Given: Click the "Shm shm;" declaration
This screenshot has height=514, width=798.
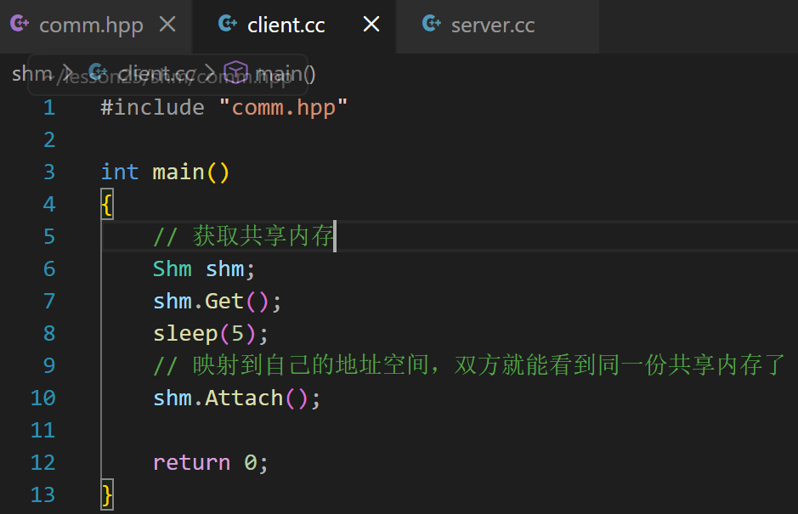Looking at the screenshot, I should (204, 268).
